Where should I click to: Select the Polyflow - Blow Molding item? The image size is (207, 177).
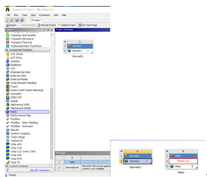pos(24,123)
